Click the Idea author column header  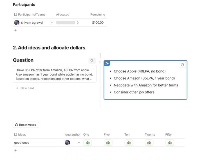73,135
